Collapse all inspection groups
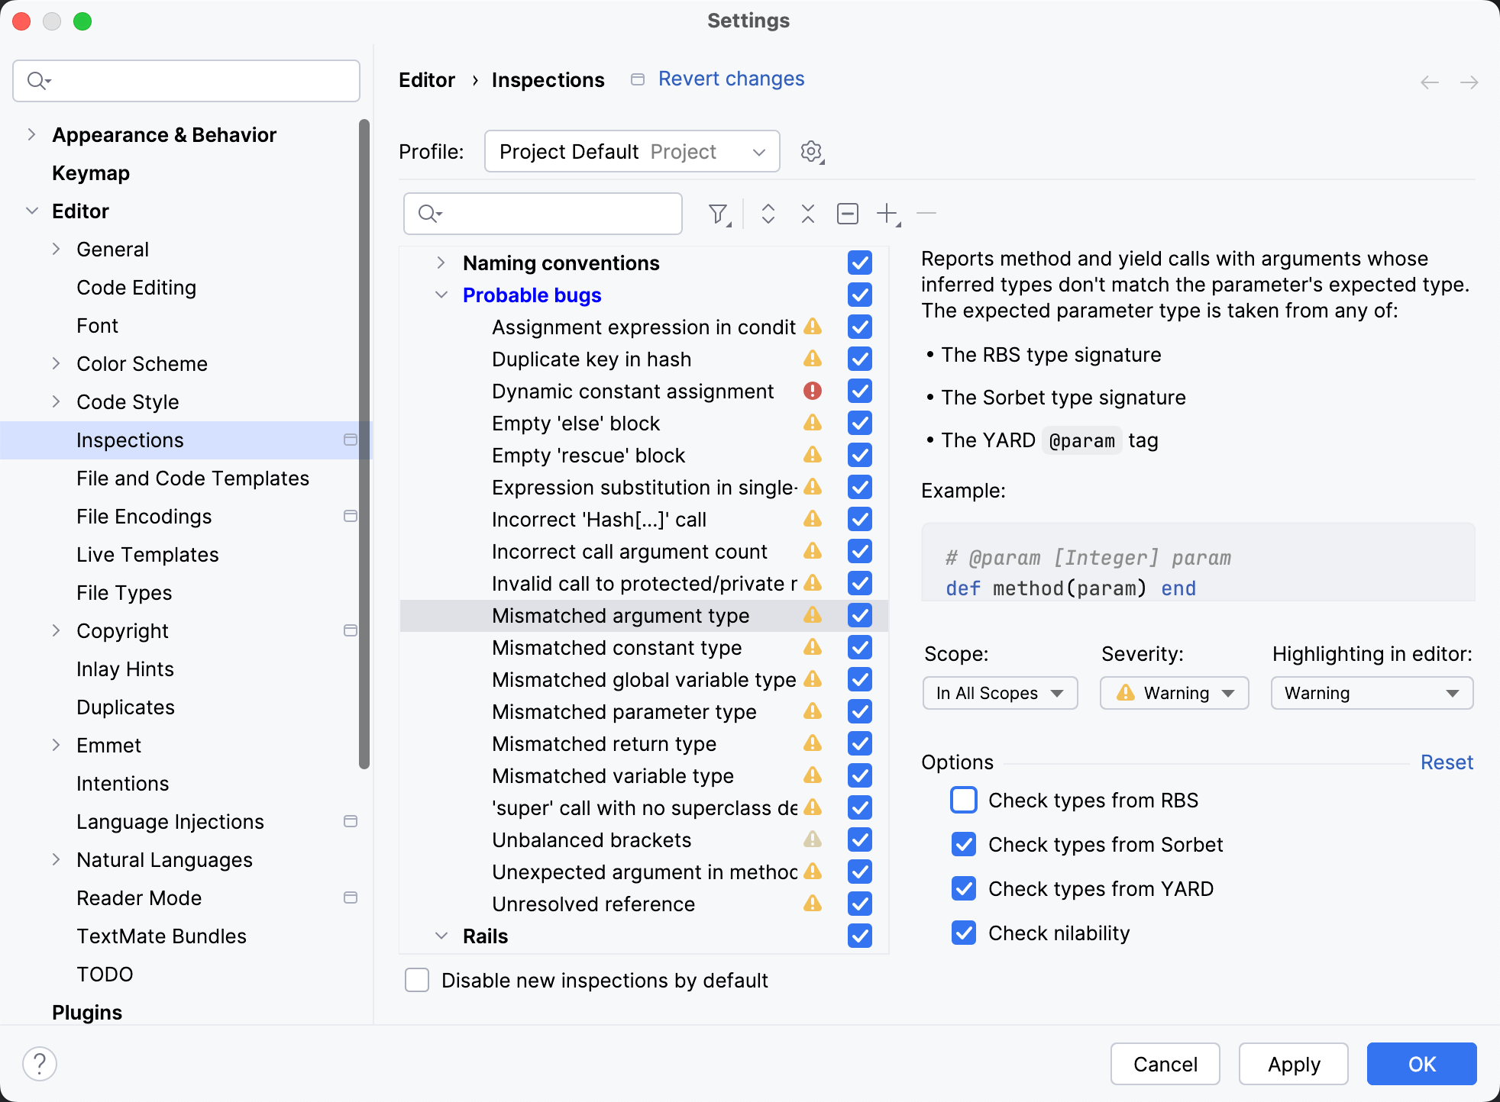This screenshot has height=1102, width=1500. 807,214
